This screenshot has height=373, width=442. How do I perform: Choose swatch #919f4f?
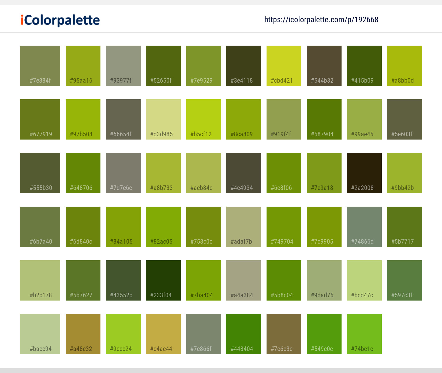point(284,119)
